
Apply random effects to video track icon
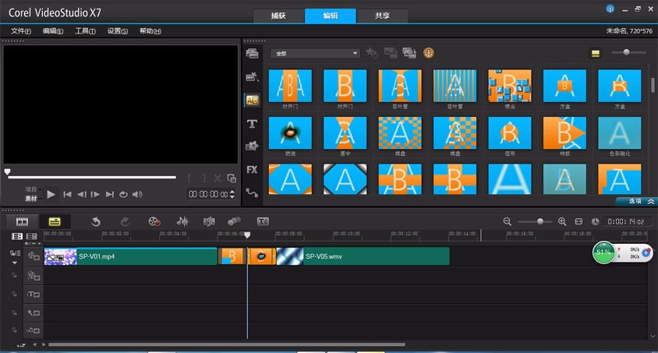[409, 53]
